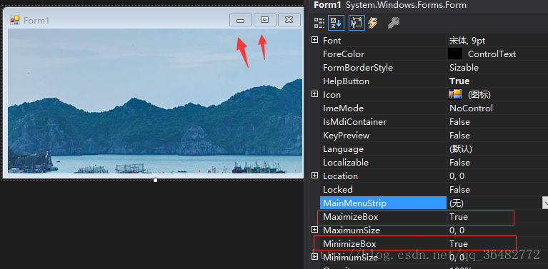Select the ForeColor property name
The image size is (548, 269).
pyautogui.click(x=344, y=54)
